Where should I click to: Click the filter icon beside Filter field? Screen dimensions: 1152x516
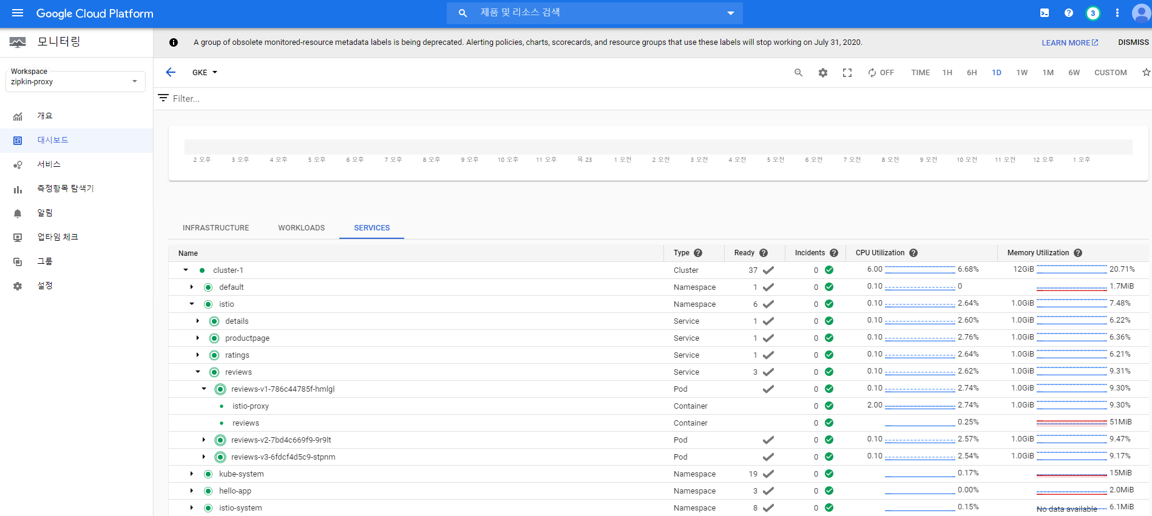tap(163, 98)
